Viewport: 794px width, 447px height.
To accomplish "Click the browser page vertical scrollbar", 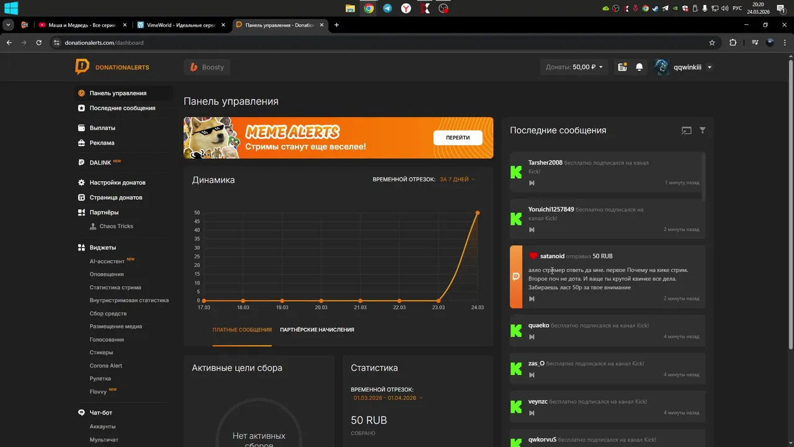I will [x=790, y=205].
